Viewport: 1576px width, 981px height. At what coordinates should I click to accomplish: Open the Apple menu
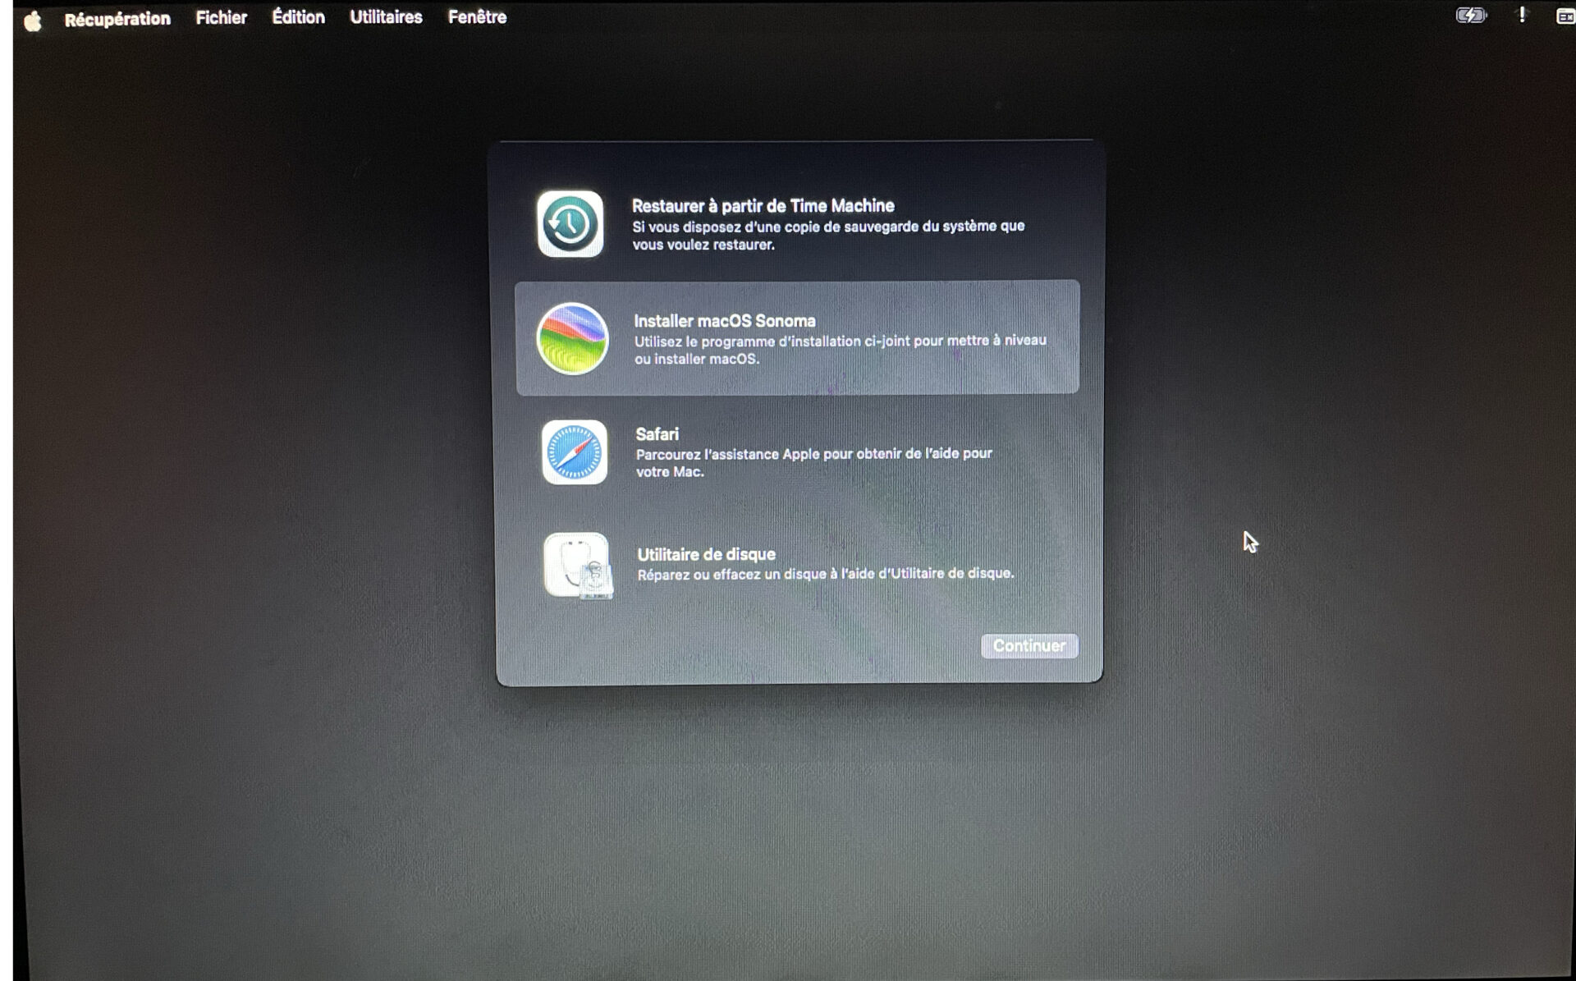coord(33,20)
